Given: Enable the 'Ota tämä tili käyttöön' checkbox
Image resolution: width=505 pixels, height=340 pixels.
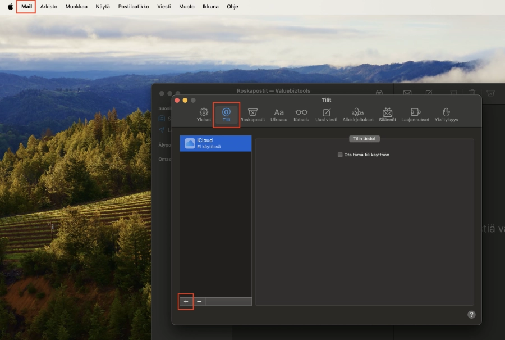Looking at the screenshot, I should click(340, 155).
